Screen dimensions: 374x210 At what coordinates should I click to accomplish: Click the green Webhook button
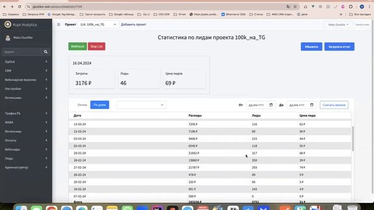(78, 47)
